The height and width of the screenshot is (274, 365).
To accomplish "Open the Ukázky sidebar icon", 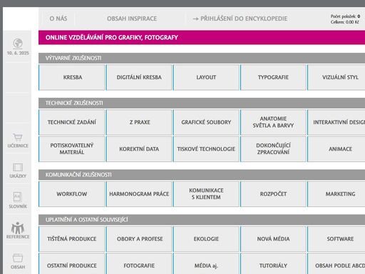I will 18,168.
